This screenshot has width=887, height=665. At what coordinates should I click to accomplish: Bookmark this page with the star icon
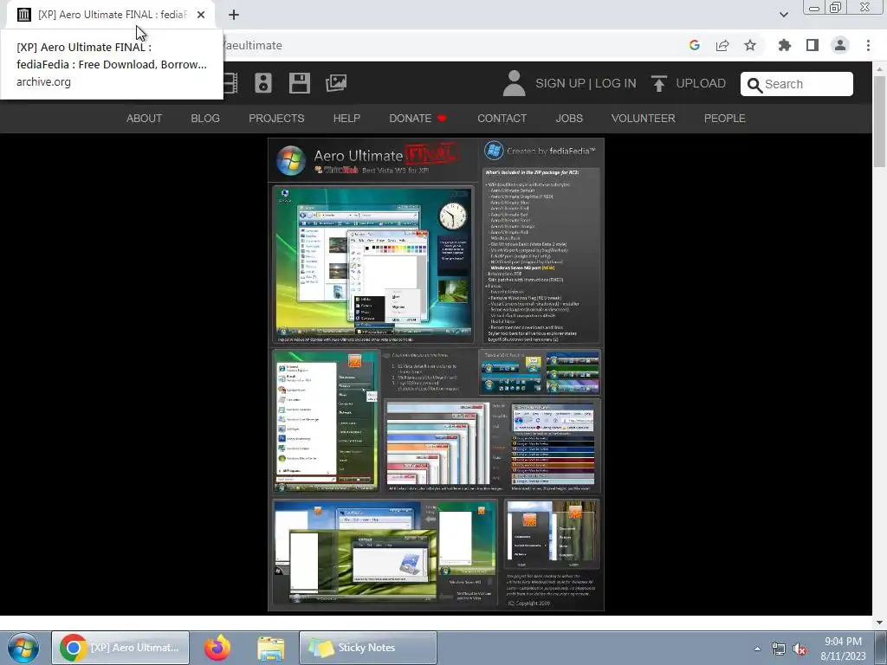[x=750, y=45]
